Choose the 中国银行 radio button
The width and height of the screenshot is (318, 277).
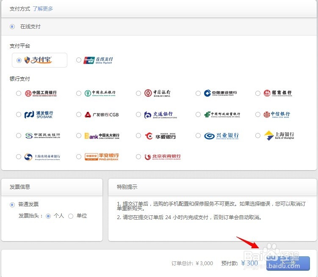tap(138, 93)
